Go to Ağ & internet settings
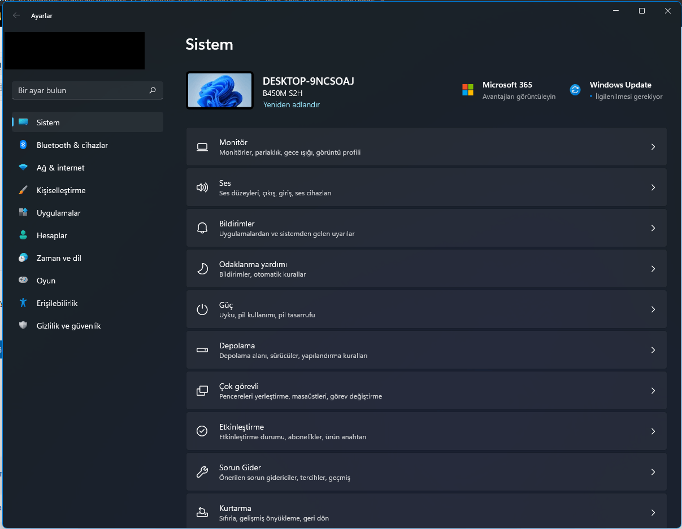The width and height of the screenshot is (682, 529). [x=88, y=168]
